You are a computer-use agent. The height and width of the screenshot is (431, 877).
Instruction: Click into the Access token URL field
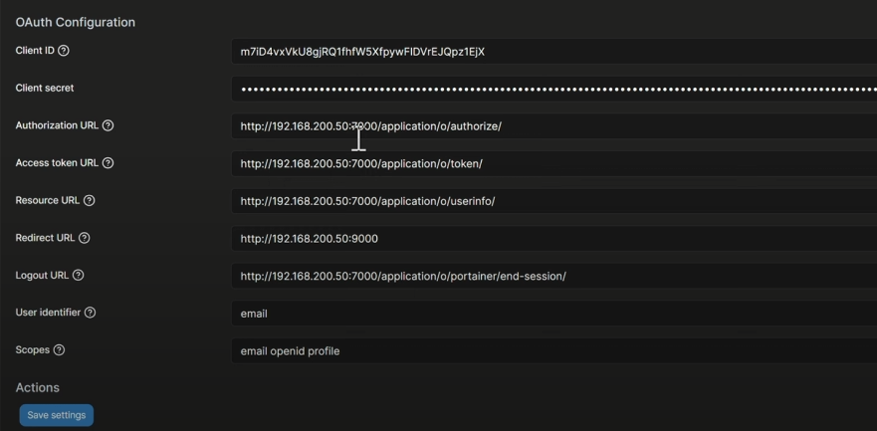pyautogui.click(x=554, y=164)
